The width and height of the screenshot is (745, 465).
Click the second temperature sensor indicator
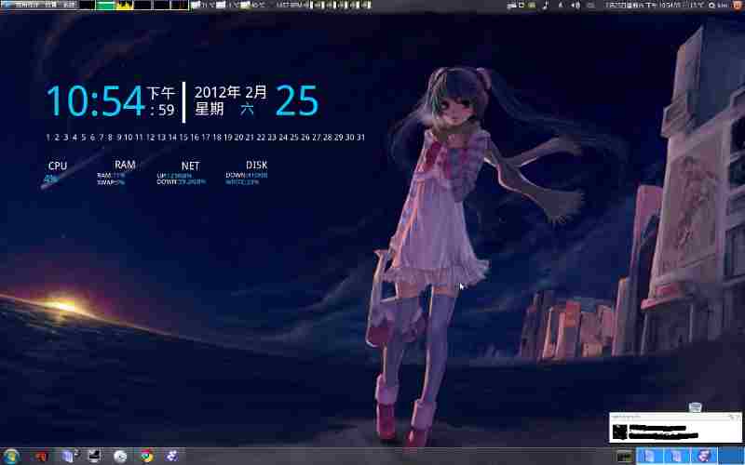[x=227, y=6]
